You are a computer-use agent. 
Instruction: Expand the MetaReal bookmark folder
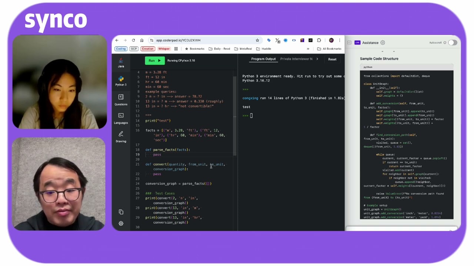[243, 49]
